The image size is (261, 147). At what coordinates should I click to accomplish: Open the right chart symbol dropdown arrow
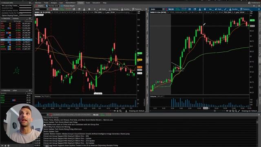click(x=163, y=9)
